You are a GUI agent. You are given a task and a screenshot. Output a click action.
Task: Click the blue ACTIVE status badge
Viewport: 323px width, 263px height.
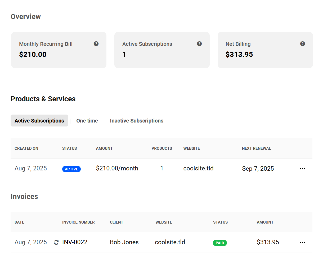tap(71, 169)
